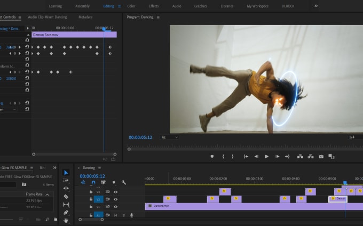Toggle Linked Selection in timeline
Image resolution: width=363 pixels, height=226 pixels.
point(103,182)
